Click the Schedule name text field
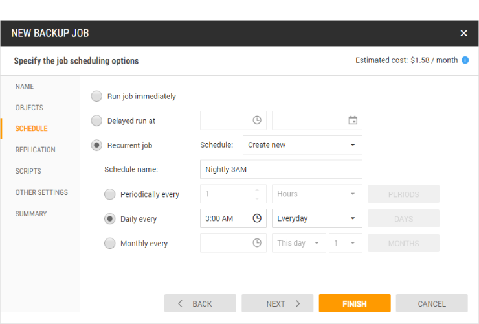 (x=281, y=170)
